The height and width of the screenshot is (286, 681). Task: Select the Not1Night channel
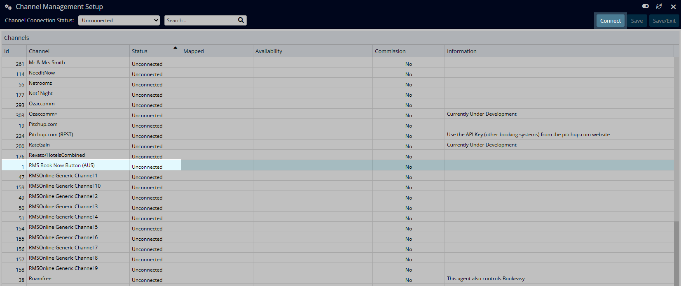[41, 93]
